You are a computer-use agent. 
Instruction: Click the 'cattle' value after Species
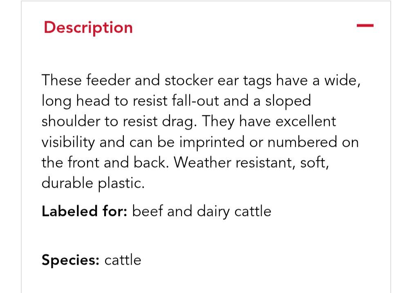[123, 260]
